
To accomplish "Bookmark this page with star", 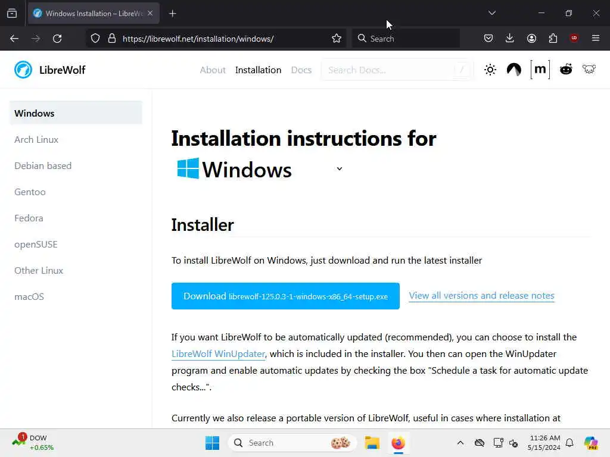I will [337, 39].
